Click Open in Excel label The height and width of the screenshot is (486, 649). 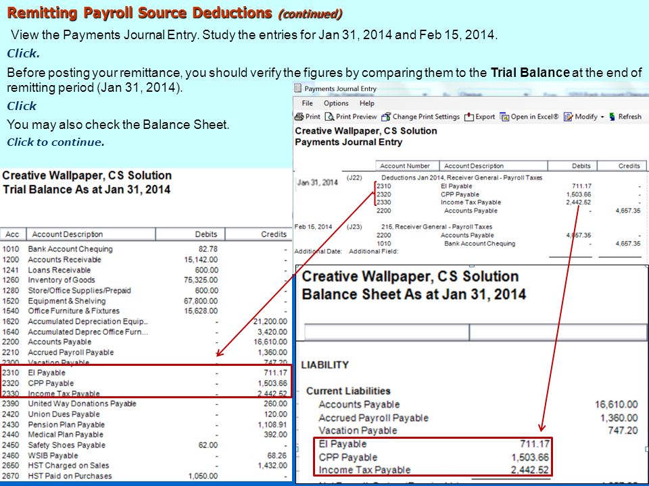pos(535,117)
